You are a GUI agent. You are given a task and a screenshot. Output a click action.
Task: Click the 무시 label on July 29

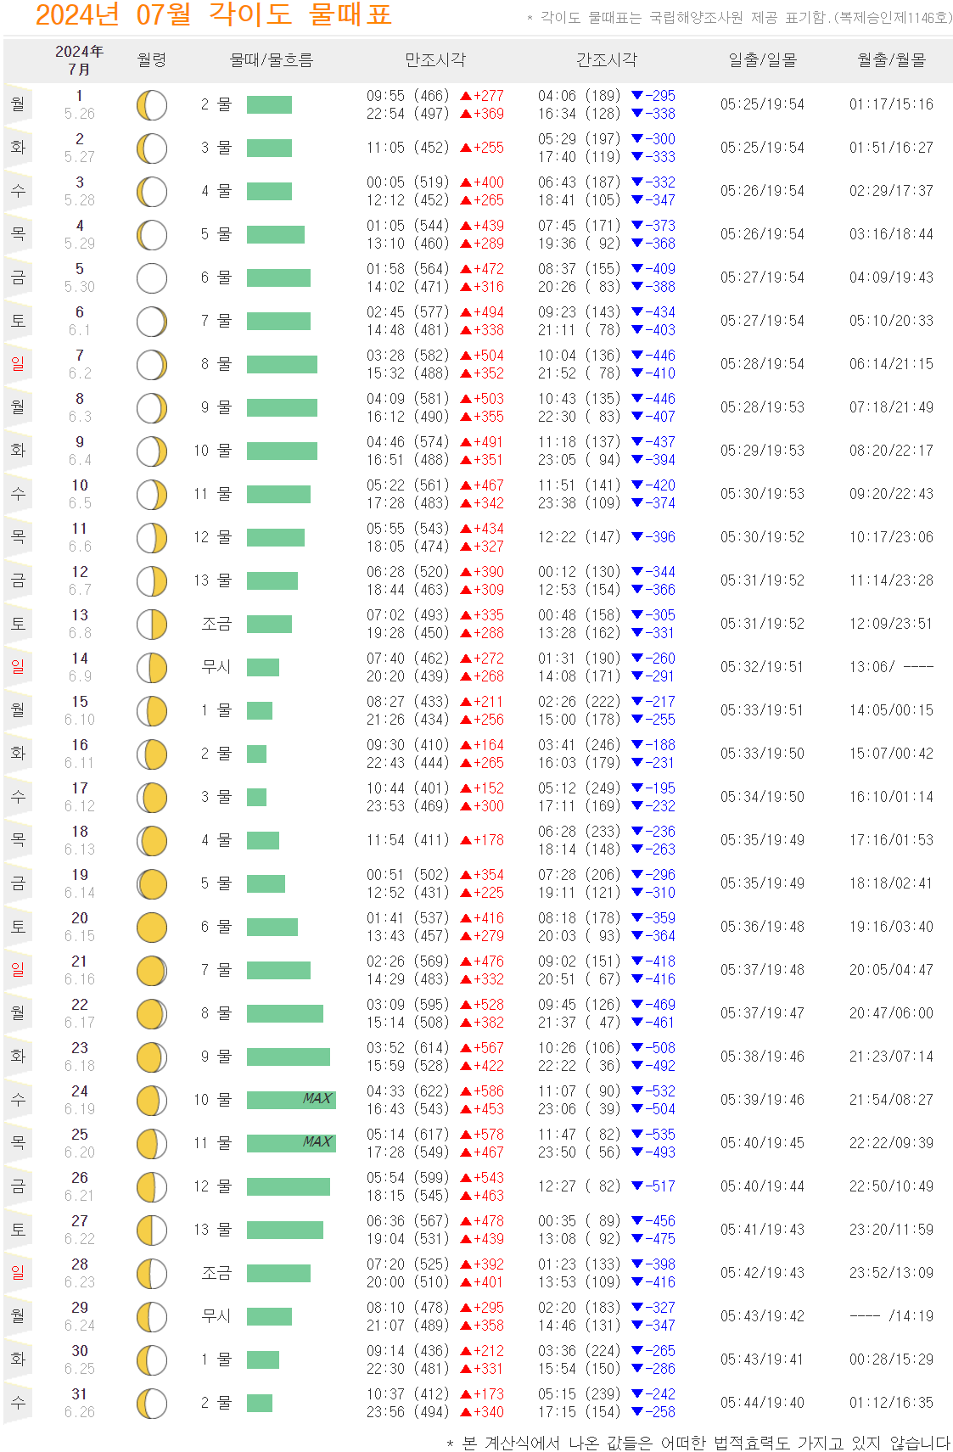click(x=216, y=1317)
